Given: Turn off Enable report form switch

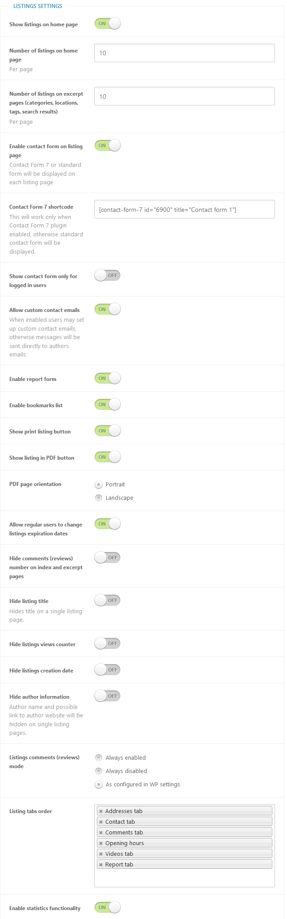Looking at the screenshot, I should pos(108,378).
